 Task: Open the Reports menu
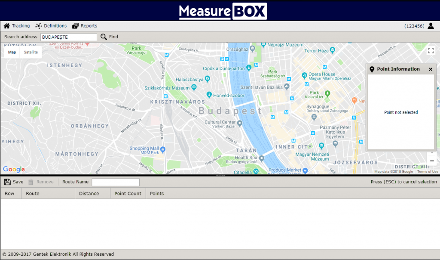(85, 26)
